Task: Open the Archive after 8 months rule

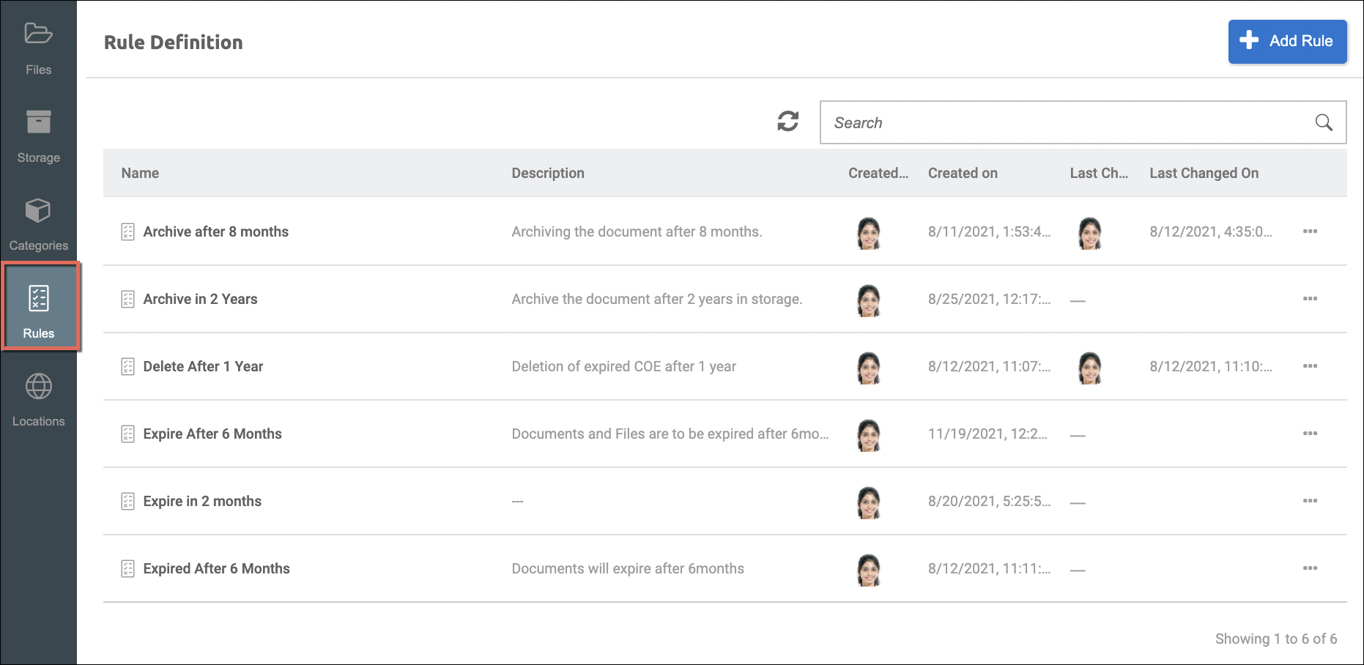Action: tap(215, 232)
